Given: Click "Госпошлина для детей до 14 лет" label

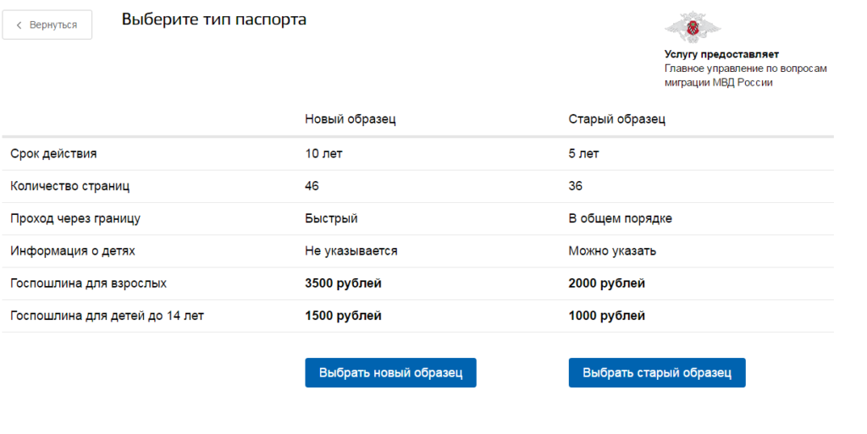Looking at the screenshot, I should coord(107,316).
